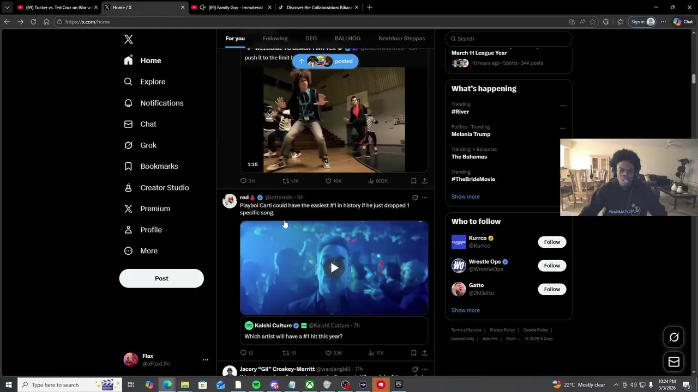Open more options for Melania Trump trend
Screen dimensions: 698x392
(563, 128)
